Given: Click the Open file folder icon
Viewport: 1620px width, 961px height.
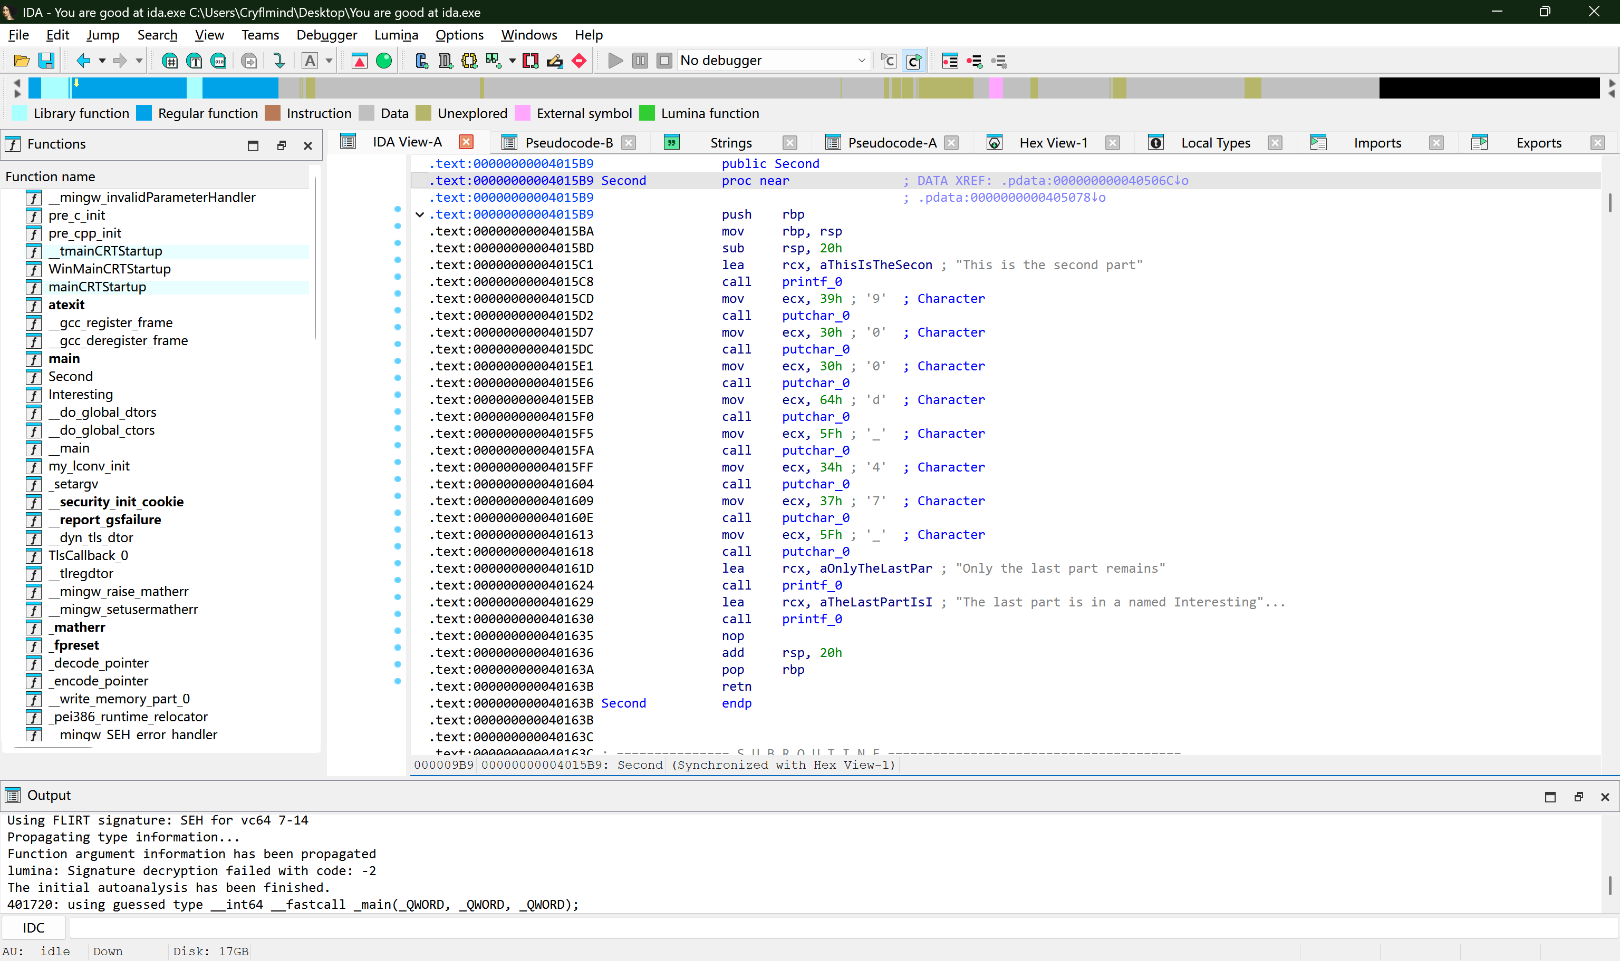Looking at the screenshot, I should pyautogui.click(x=22, y=61).
